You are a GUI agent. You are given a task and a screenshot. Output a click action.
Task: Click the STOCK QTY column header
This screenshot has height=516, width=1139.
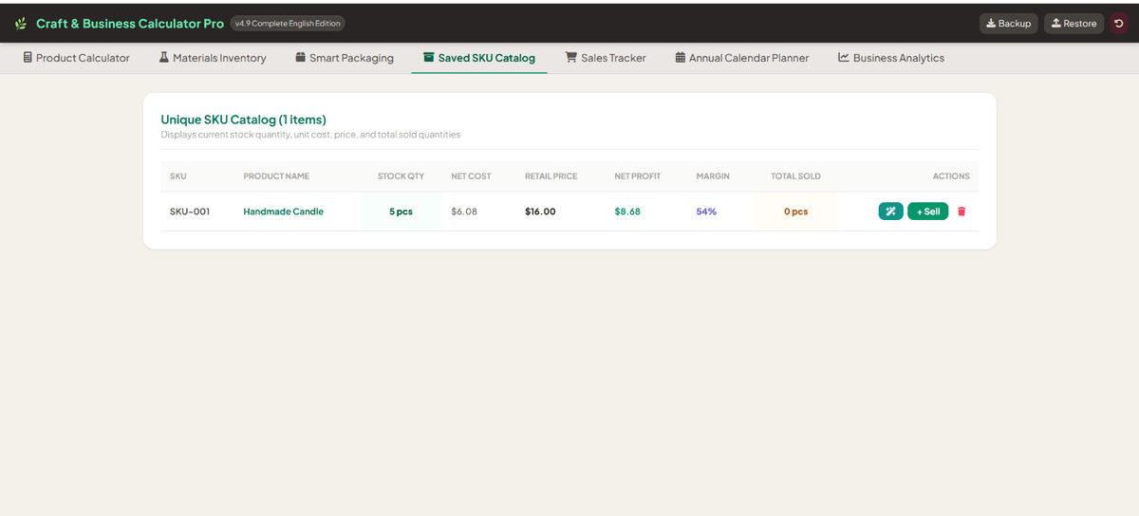(x=401, y=176)
